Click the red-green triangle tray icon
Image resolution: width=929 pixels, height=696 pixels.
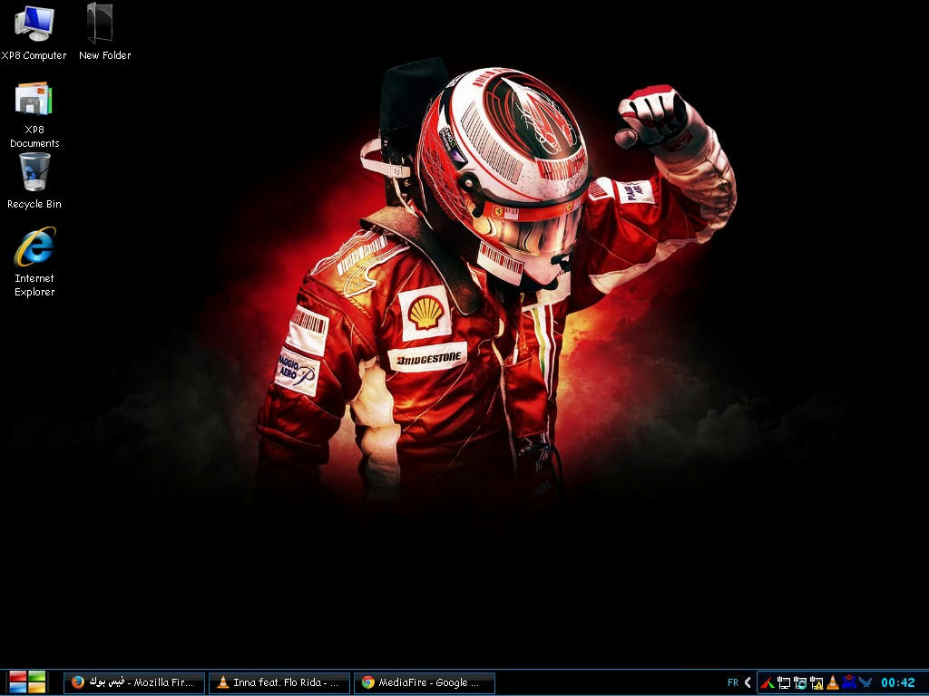pos(768,683)
